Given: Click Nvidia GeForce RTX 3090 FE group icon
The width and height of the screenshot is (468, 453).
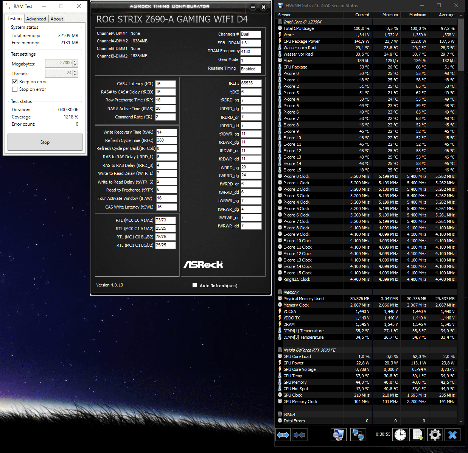Looking at the screenshot, I should coord(280,350).
